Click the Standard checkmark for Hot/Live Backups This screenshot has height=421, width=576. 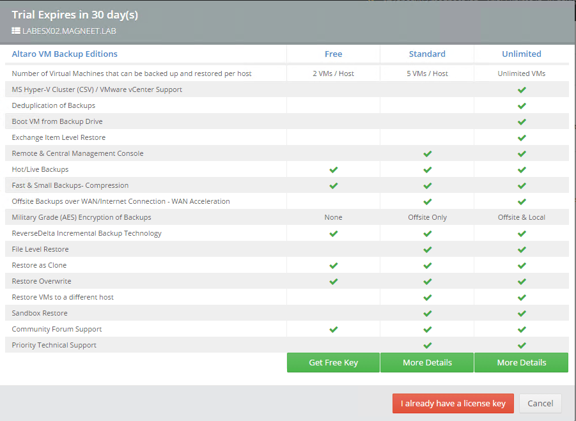pos(427,169)
